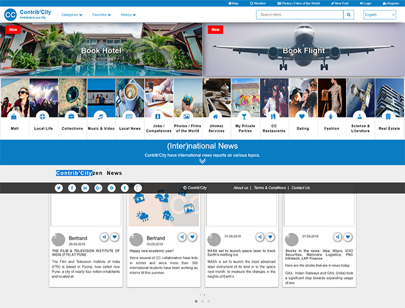Image resolution: width=405 pixels, height=308 pixels.
Task: Click the Music & Video category icon
Action: [x=101, y=116]
